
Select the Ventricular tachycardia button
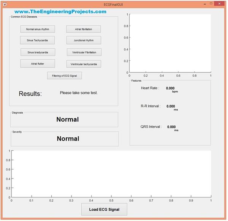[x=84, y=64]
